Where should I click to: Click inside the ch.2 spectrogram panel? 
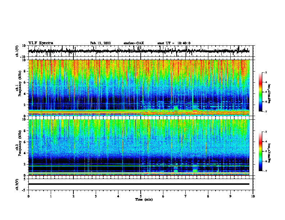pos(139,147)
